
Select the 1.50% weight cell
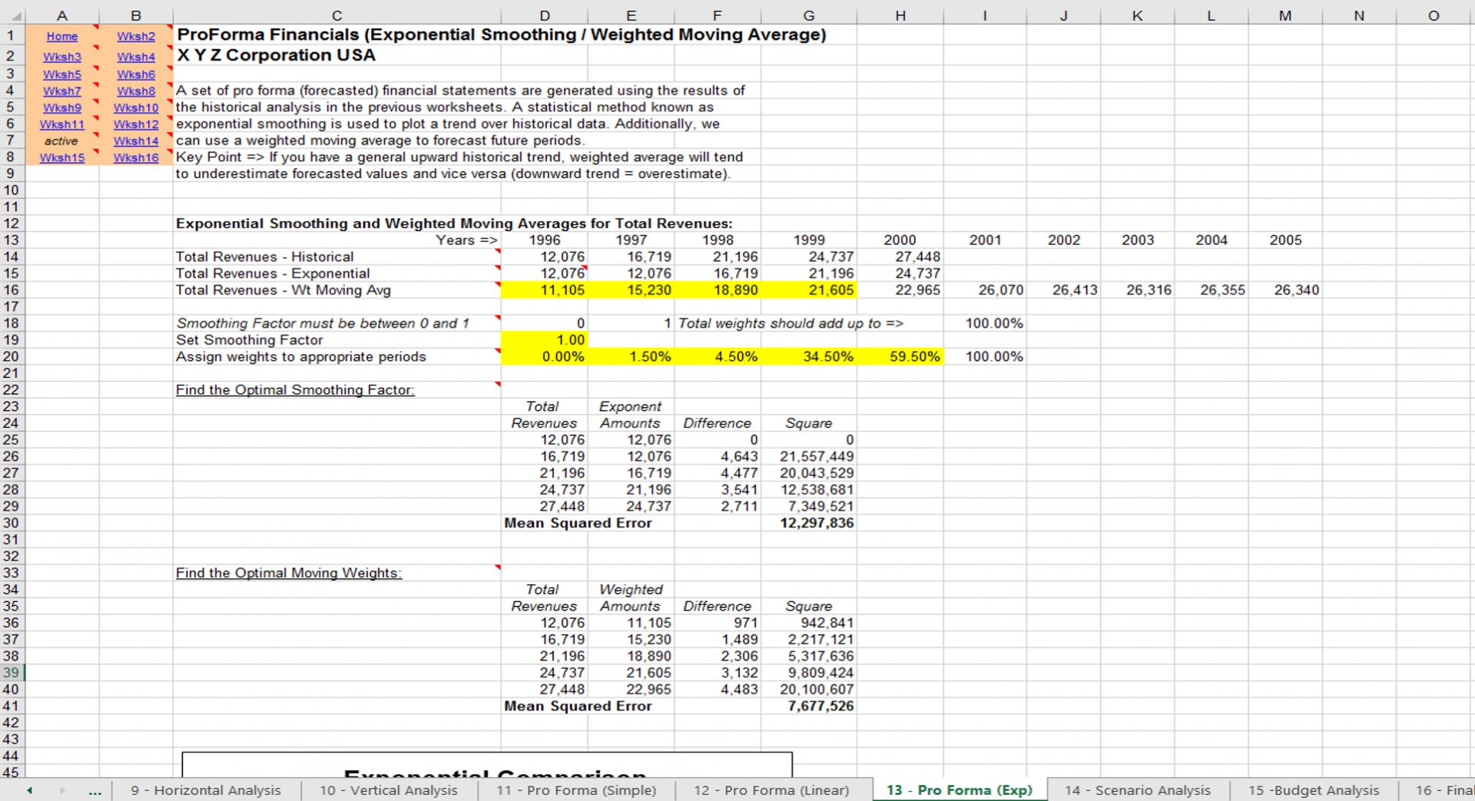point(631,357)
